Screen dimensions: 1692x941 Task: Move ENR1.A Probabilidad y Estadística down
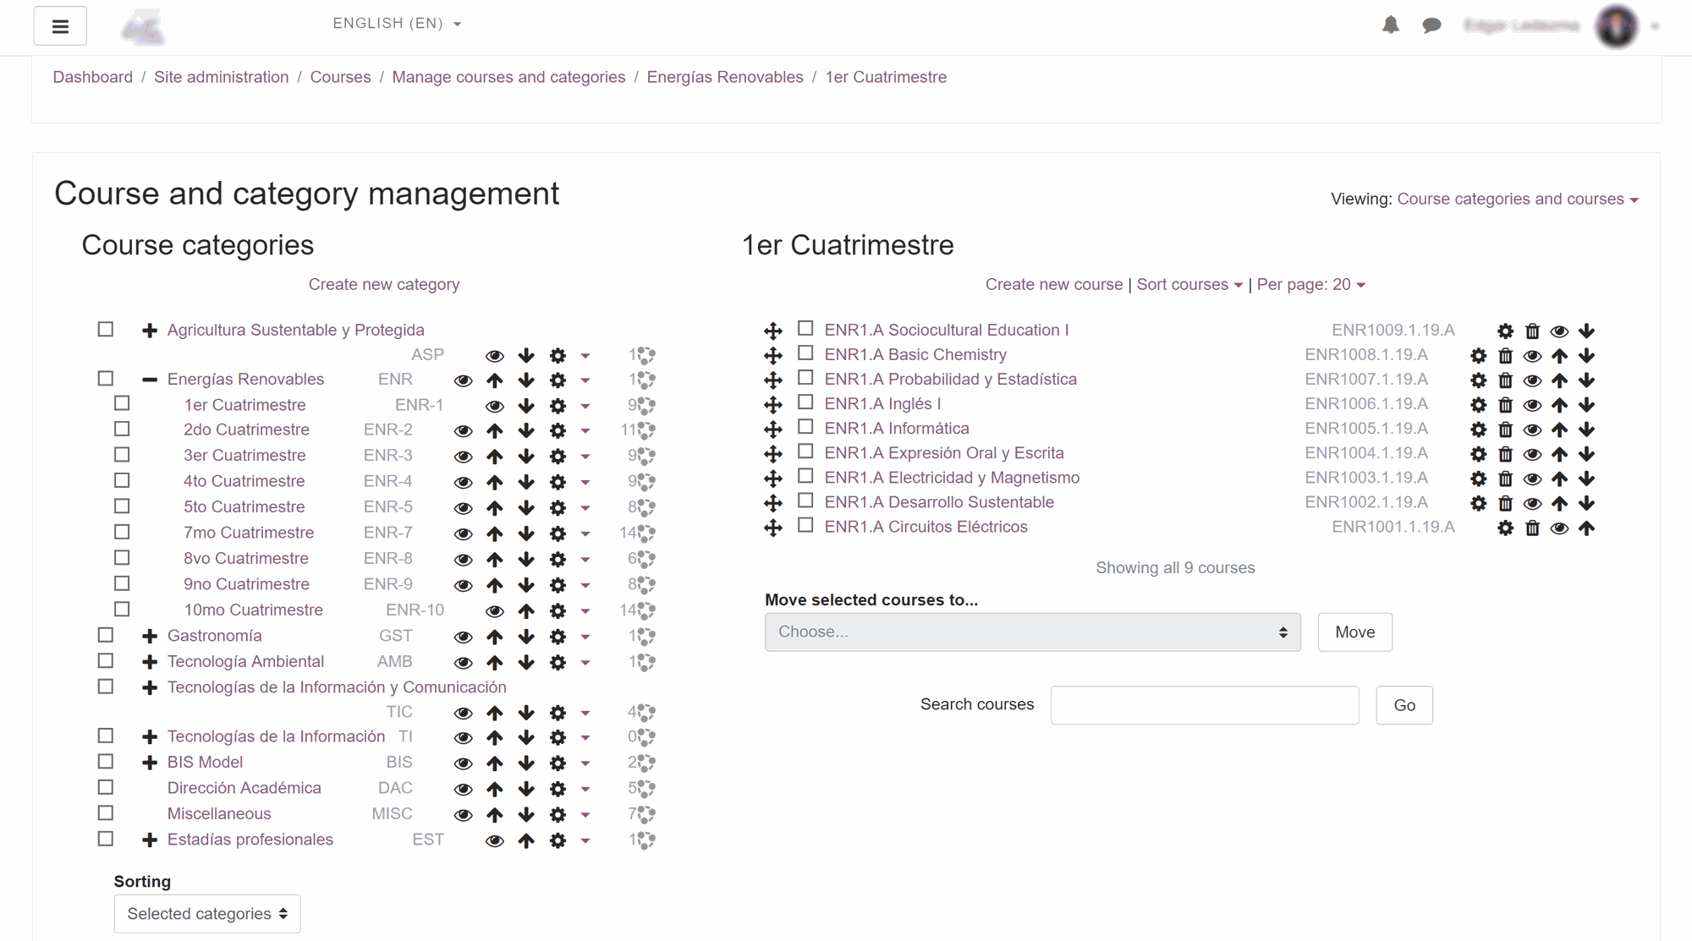click(1586, 380)
